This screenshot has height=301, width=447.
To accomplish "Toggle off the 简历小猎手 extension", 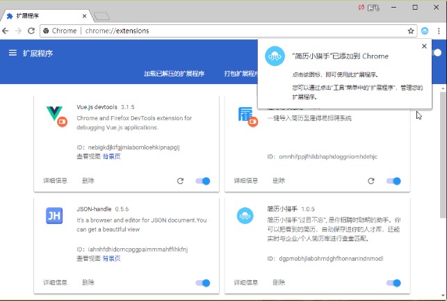I will click(x=393, y=283).
